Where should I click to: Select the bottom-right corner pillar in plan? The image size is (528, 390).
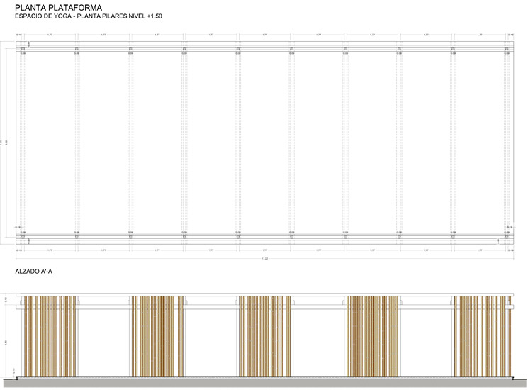507,237
